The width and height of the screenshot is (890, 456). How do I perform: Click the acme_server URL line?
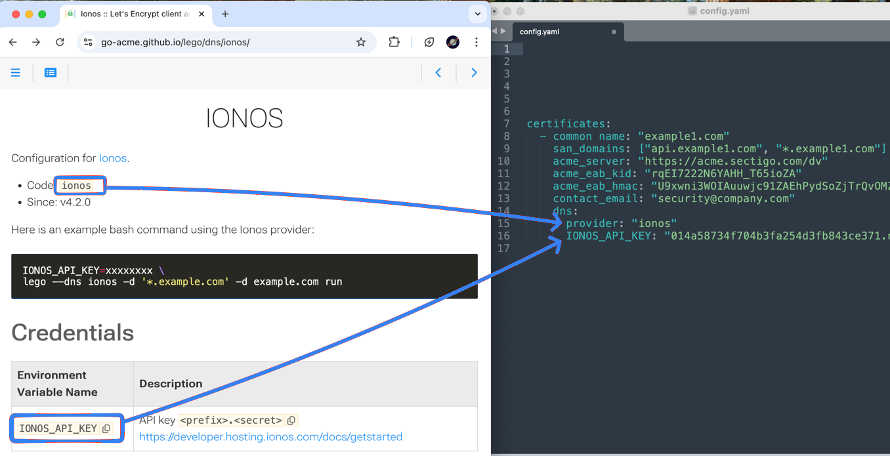coord(690,161)
